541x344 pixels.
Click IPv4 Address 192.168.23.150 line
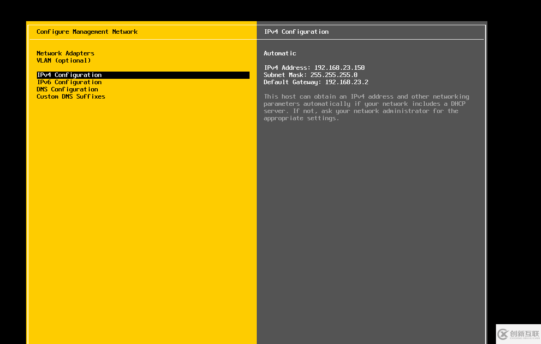coord(314,68)
